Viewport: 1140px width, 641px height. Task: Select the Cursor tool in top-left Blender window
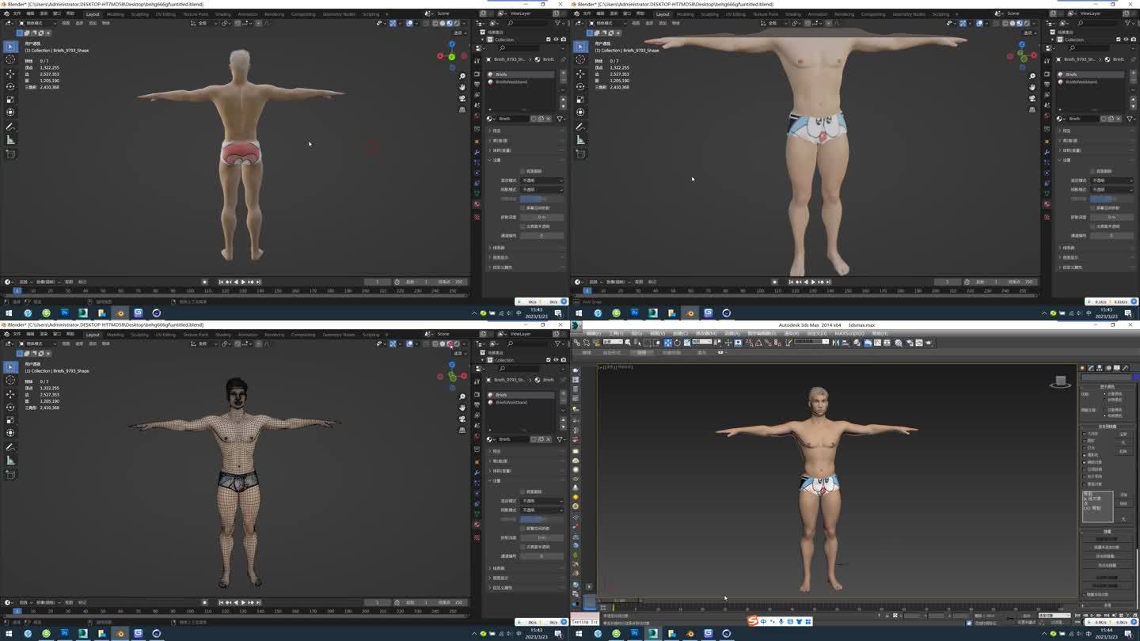click(x=10, y=59)
